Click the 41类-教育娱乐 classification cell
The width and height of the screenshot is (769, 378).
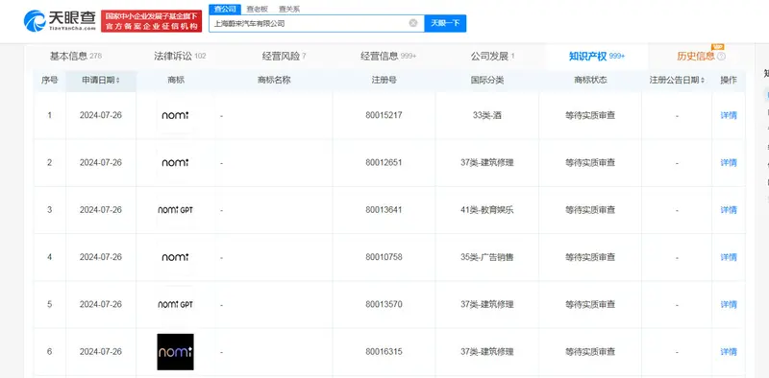tap(487, 210)
